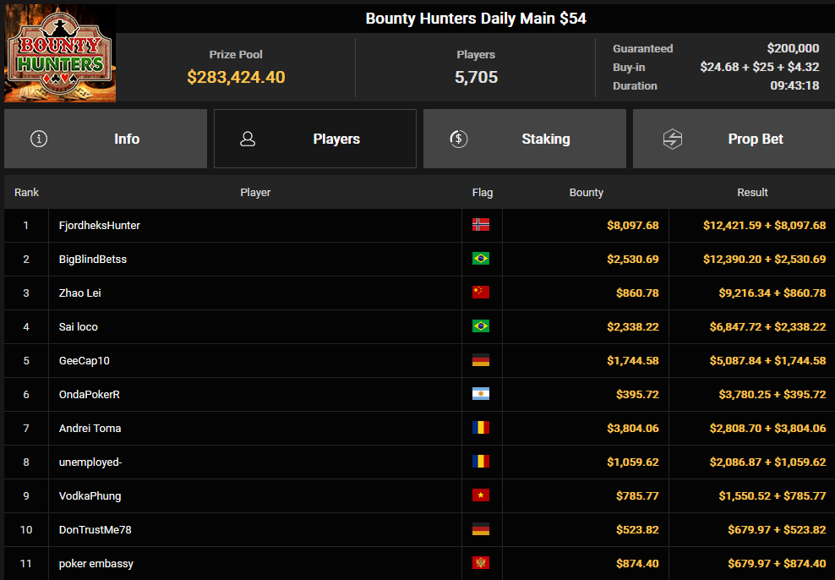
Task: Click the Result column header
Action: [x=752, y=192]
